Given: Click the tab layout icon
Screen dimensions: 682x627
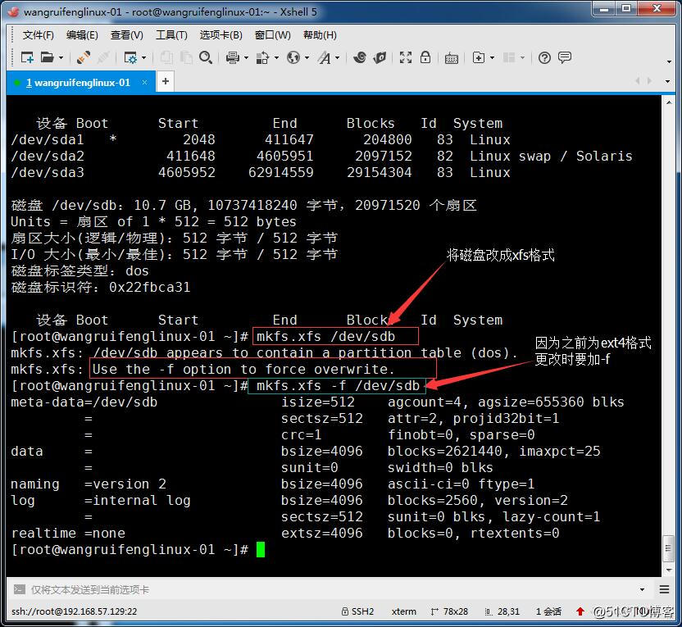Looking at the screenshot, I should (x=509, y=57).
